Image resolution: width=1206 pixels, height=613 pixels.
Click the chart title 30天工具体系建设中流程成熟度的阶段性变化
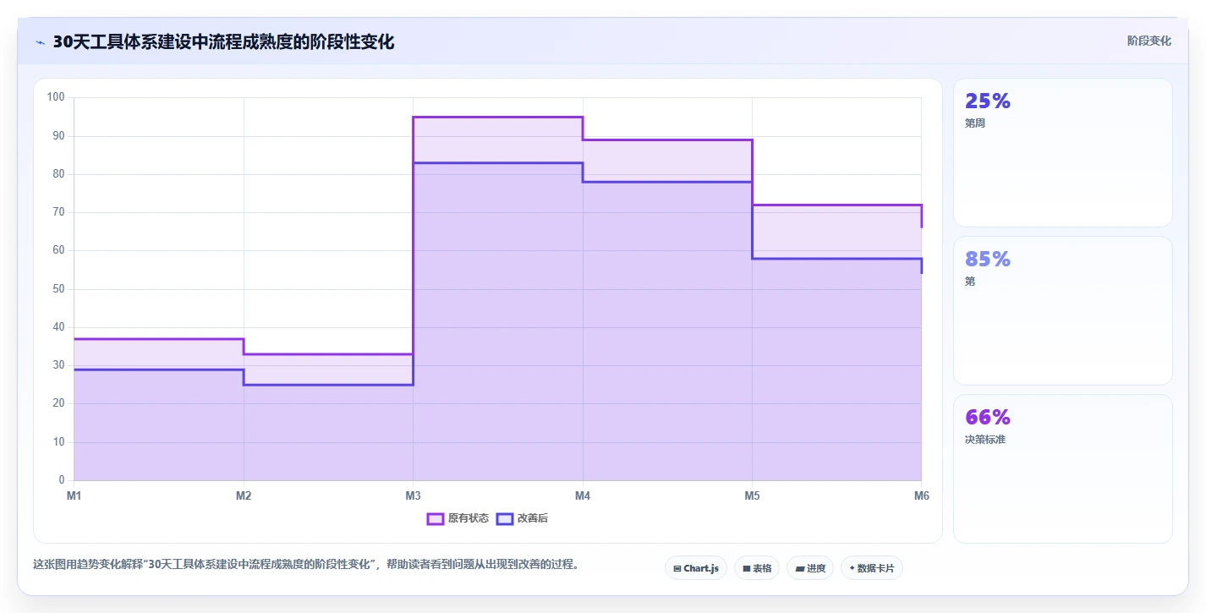point(223,42)
